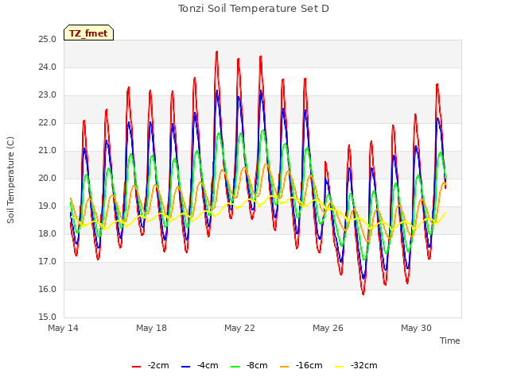Click the TZ_fmet annotation label
This screenshot has width=509, height=381.
(x=88, y=33)
